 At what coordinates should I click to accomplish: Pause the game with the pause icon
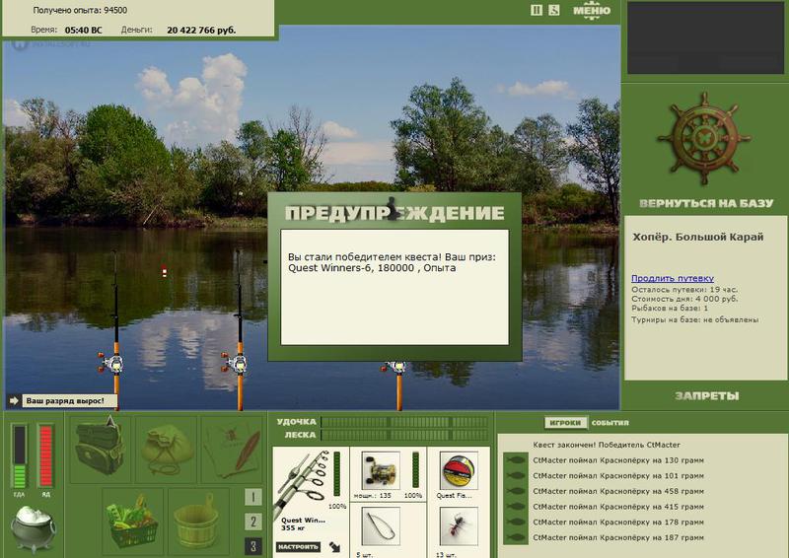point(537,10)
